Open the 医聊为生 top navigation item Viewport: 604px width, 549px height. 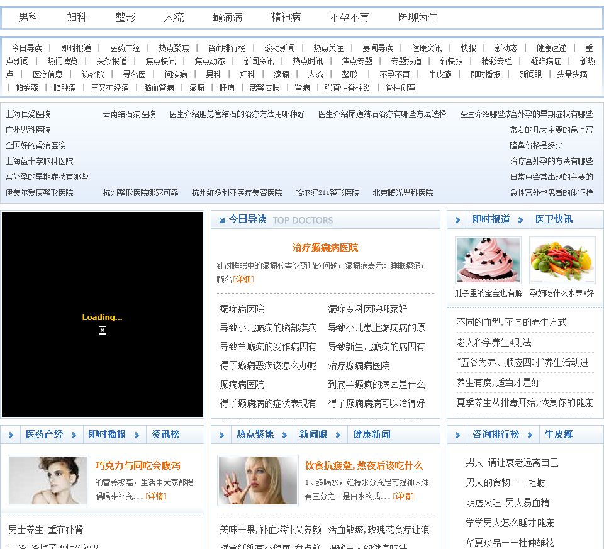point(418,18)
